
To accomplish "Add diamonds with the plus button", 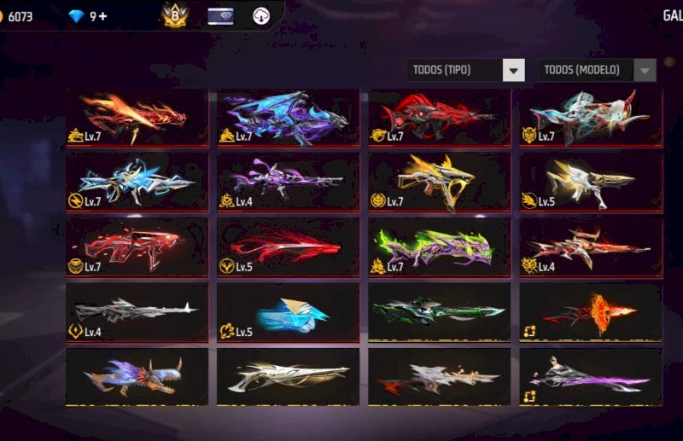I will 102,16.
